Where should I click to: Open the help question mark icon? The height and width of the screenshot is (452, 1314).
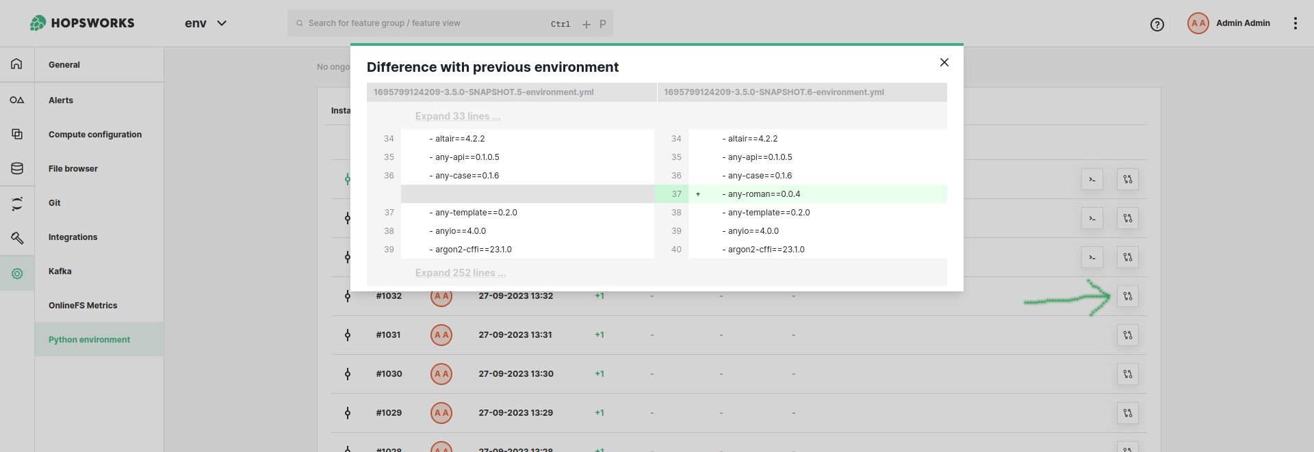[1157, 25]
